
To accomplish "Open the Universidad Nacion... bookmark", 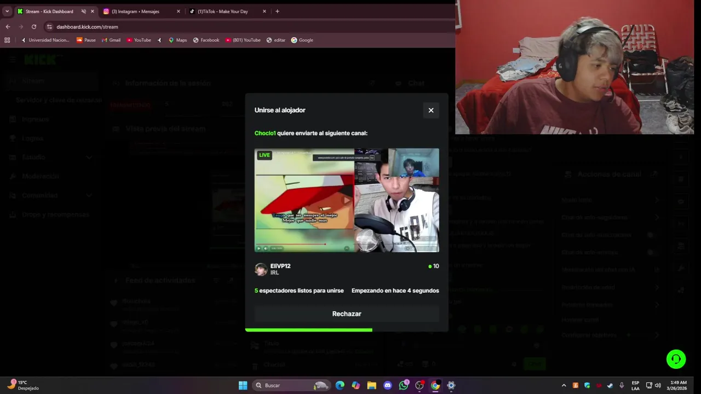I will coord(45,40).
